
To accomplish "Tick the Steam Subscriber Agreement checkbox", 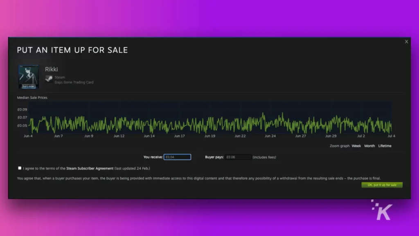I will tap(20, 168).
